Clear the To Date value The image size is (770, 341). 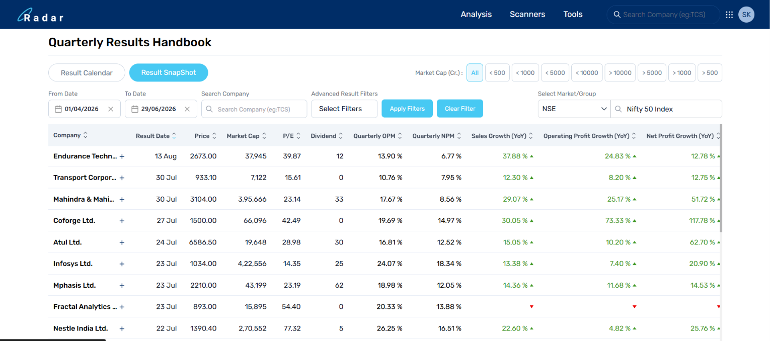pyautogui.click(x=187, y=109)
